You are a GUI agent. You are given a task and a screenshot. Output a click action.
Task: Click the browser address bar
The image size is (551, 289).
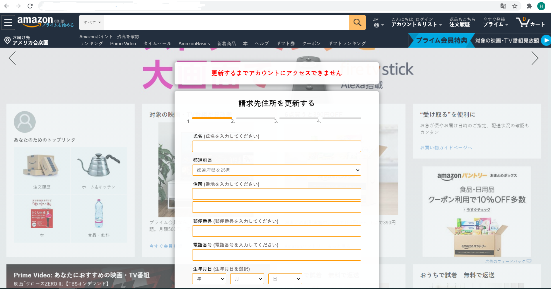coord(267,6)
